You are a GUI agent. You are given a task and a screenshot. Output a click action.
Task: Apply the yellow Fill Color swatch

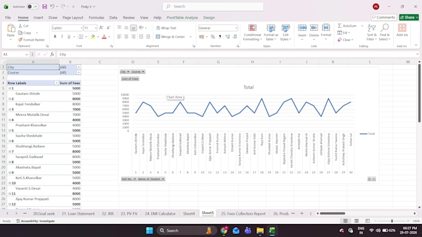[x=93, y=37]
